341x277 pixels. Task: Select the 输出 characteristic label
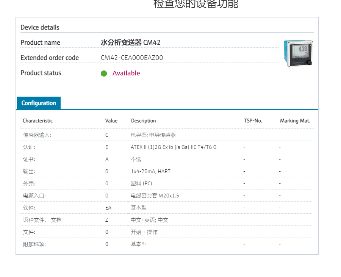29,172
